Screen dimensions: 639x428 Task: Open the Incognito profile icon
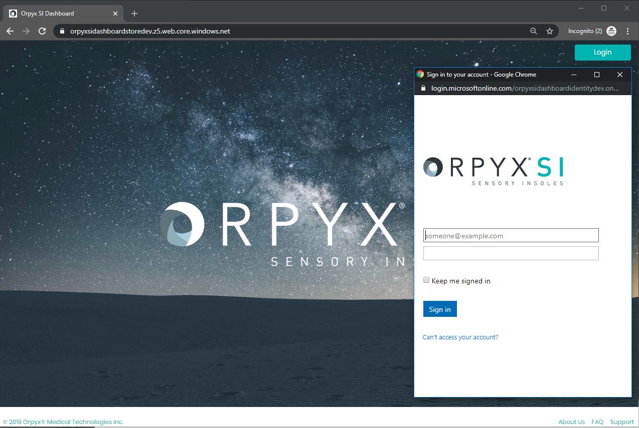pos(611,31)
